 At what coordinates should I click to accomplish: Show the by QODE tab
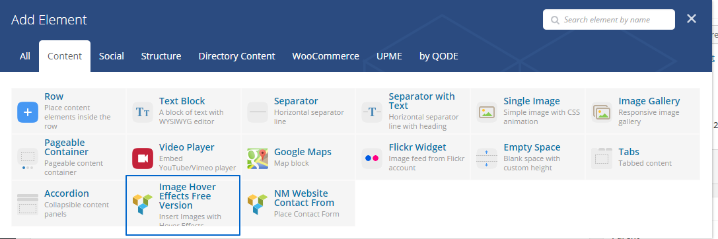click(439, 56)
